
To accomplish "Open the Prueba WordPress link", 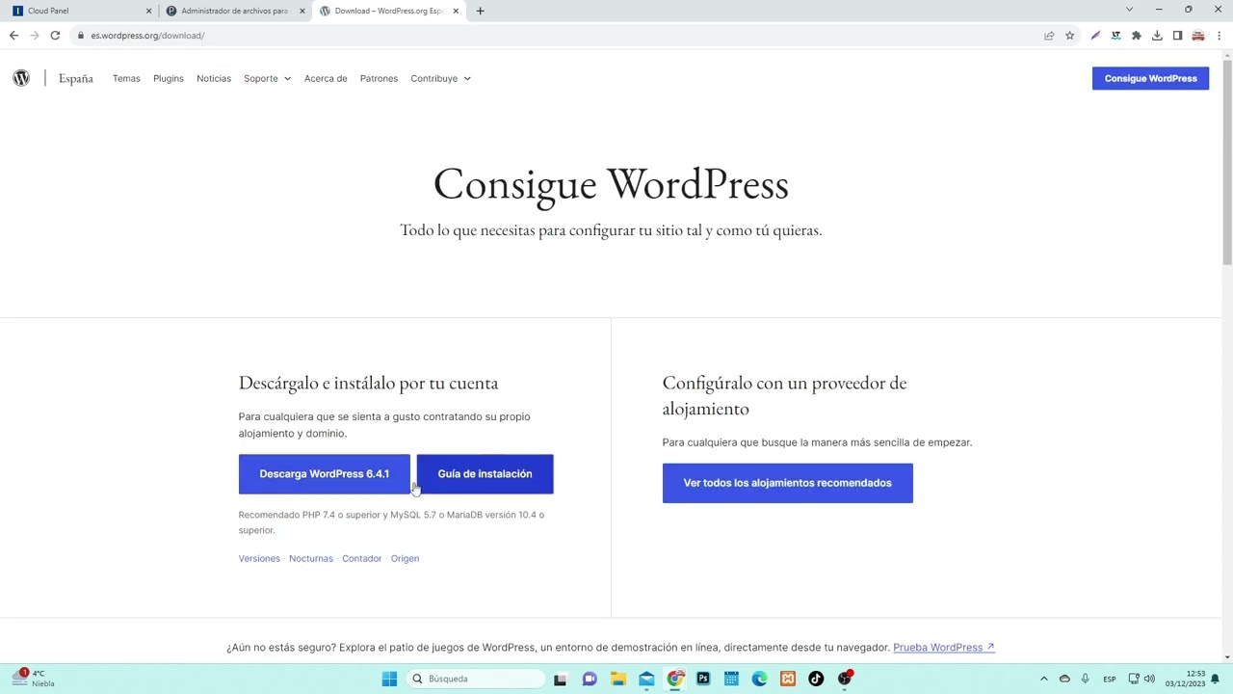I will click(x=943, y=647).
